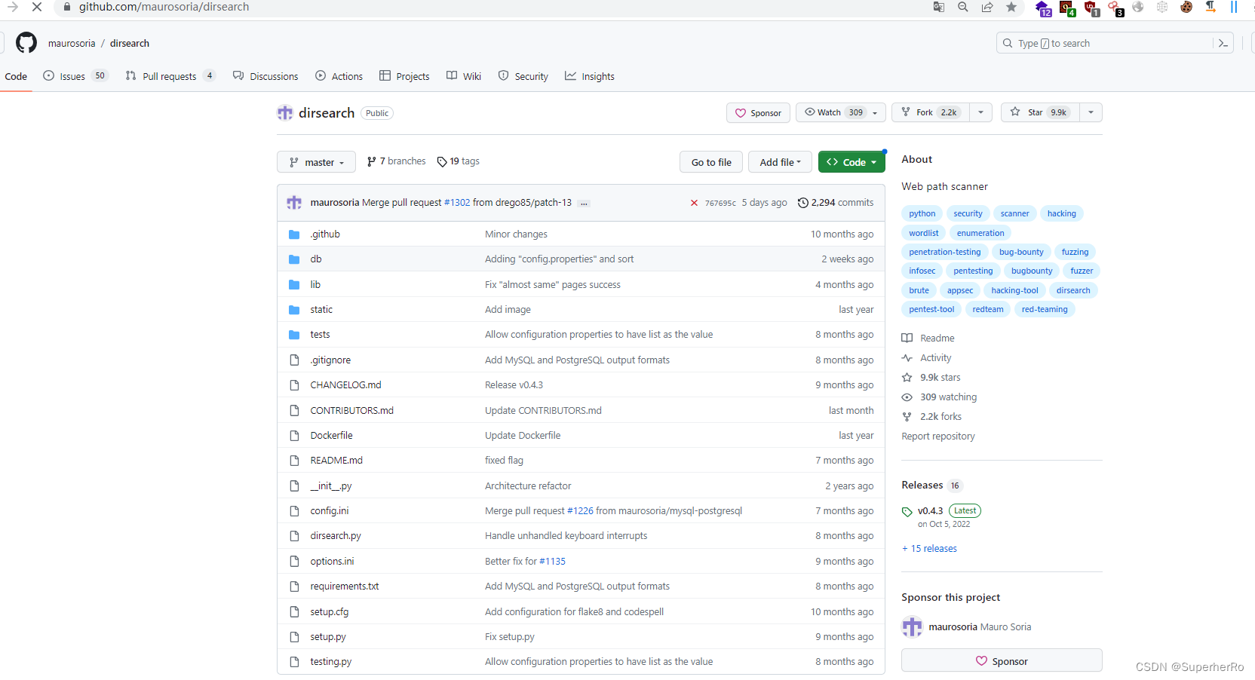Open the Projects tab
The image size is (1255, 680).
pos(404,76)
